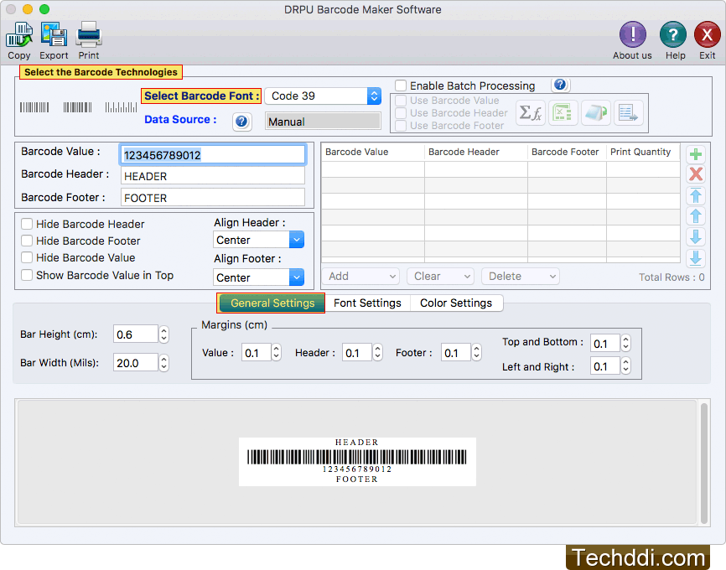Toggle Use Barcode Footer checkbox

tap(401, 126)
